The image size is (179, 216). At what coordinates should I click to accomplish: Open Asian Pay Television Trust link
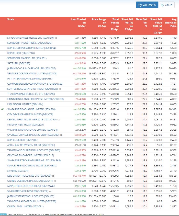click(x=31, y=145)
